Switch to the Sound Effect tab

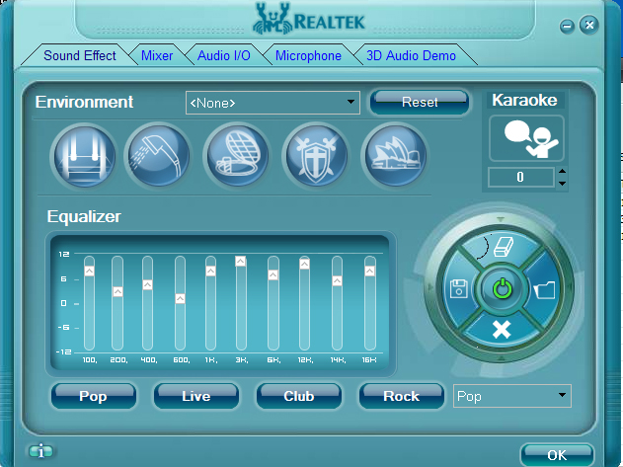(80, 55)
